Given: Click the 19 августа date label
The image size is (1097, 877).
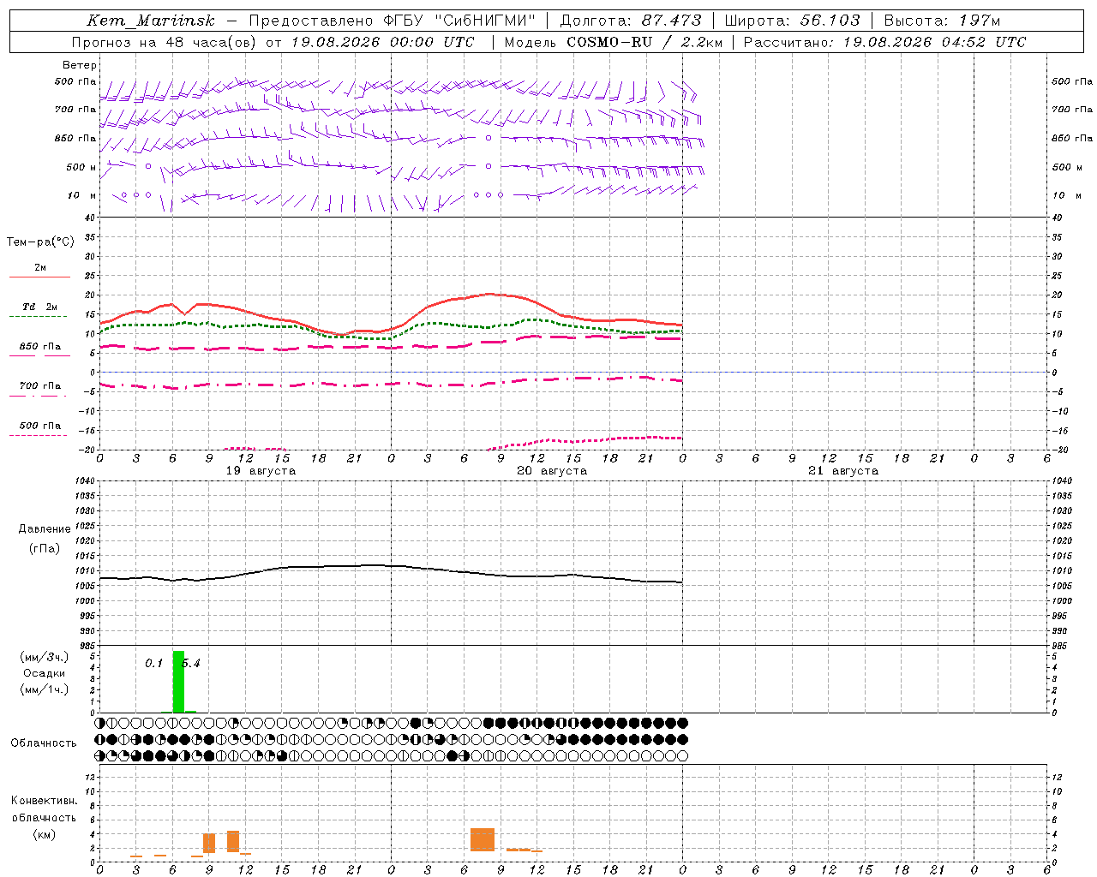Looking at the screenshot, I should point(261,471).
